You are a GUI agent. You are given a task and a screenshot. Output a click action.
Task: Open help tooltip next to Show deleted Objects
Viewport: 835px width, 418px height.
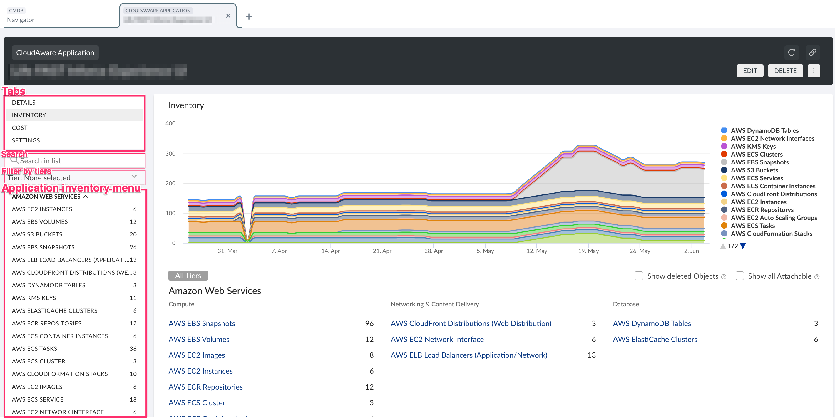(x=724, y=276)
